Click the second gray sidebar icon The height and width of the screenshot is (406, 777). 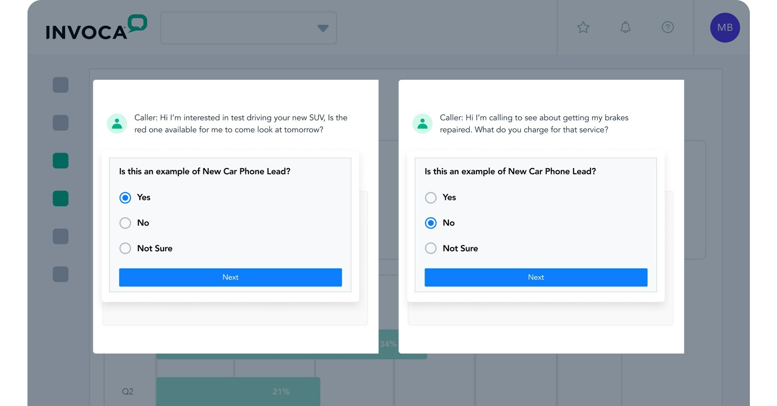click(61, 123)
